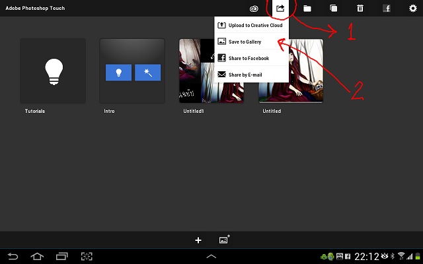Click the blue magic wand button in Intro

147,73
